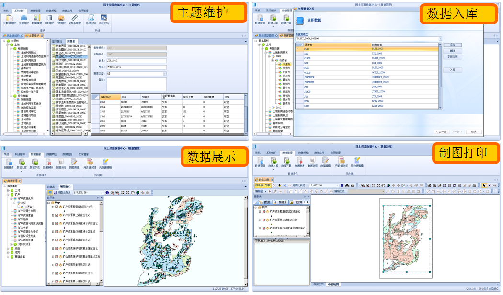Select 太原市 in the 数据入库 tree
Screen dimensions: 503x295
pos(286,65)
